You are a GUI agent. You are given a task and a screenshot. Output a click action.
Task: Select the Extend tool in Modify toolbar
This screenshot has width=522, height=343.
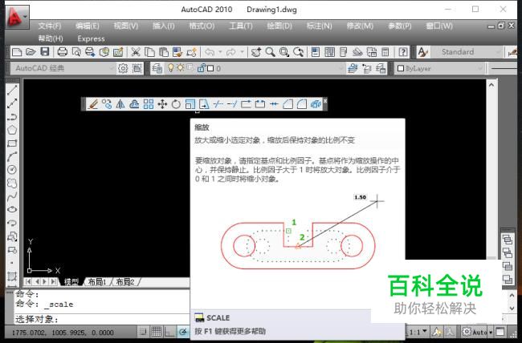point(232,104)
